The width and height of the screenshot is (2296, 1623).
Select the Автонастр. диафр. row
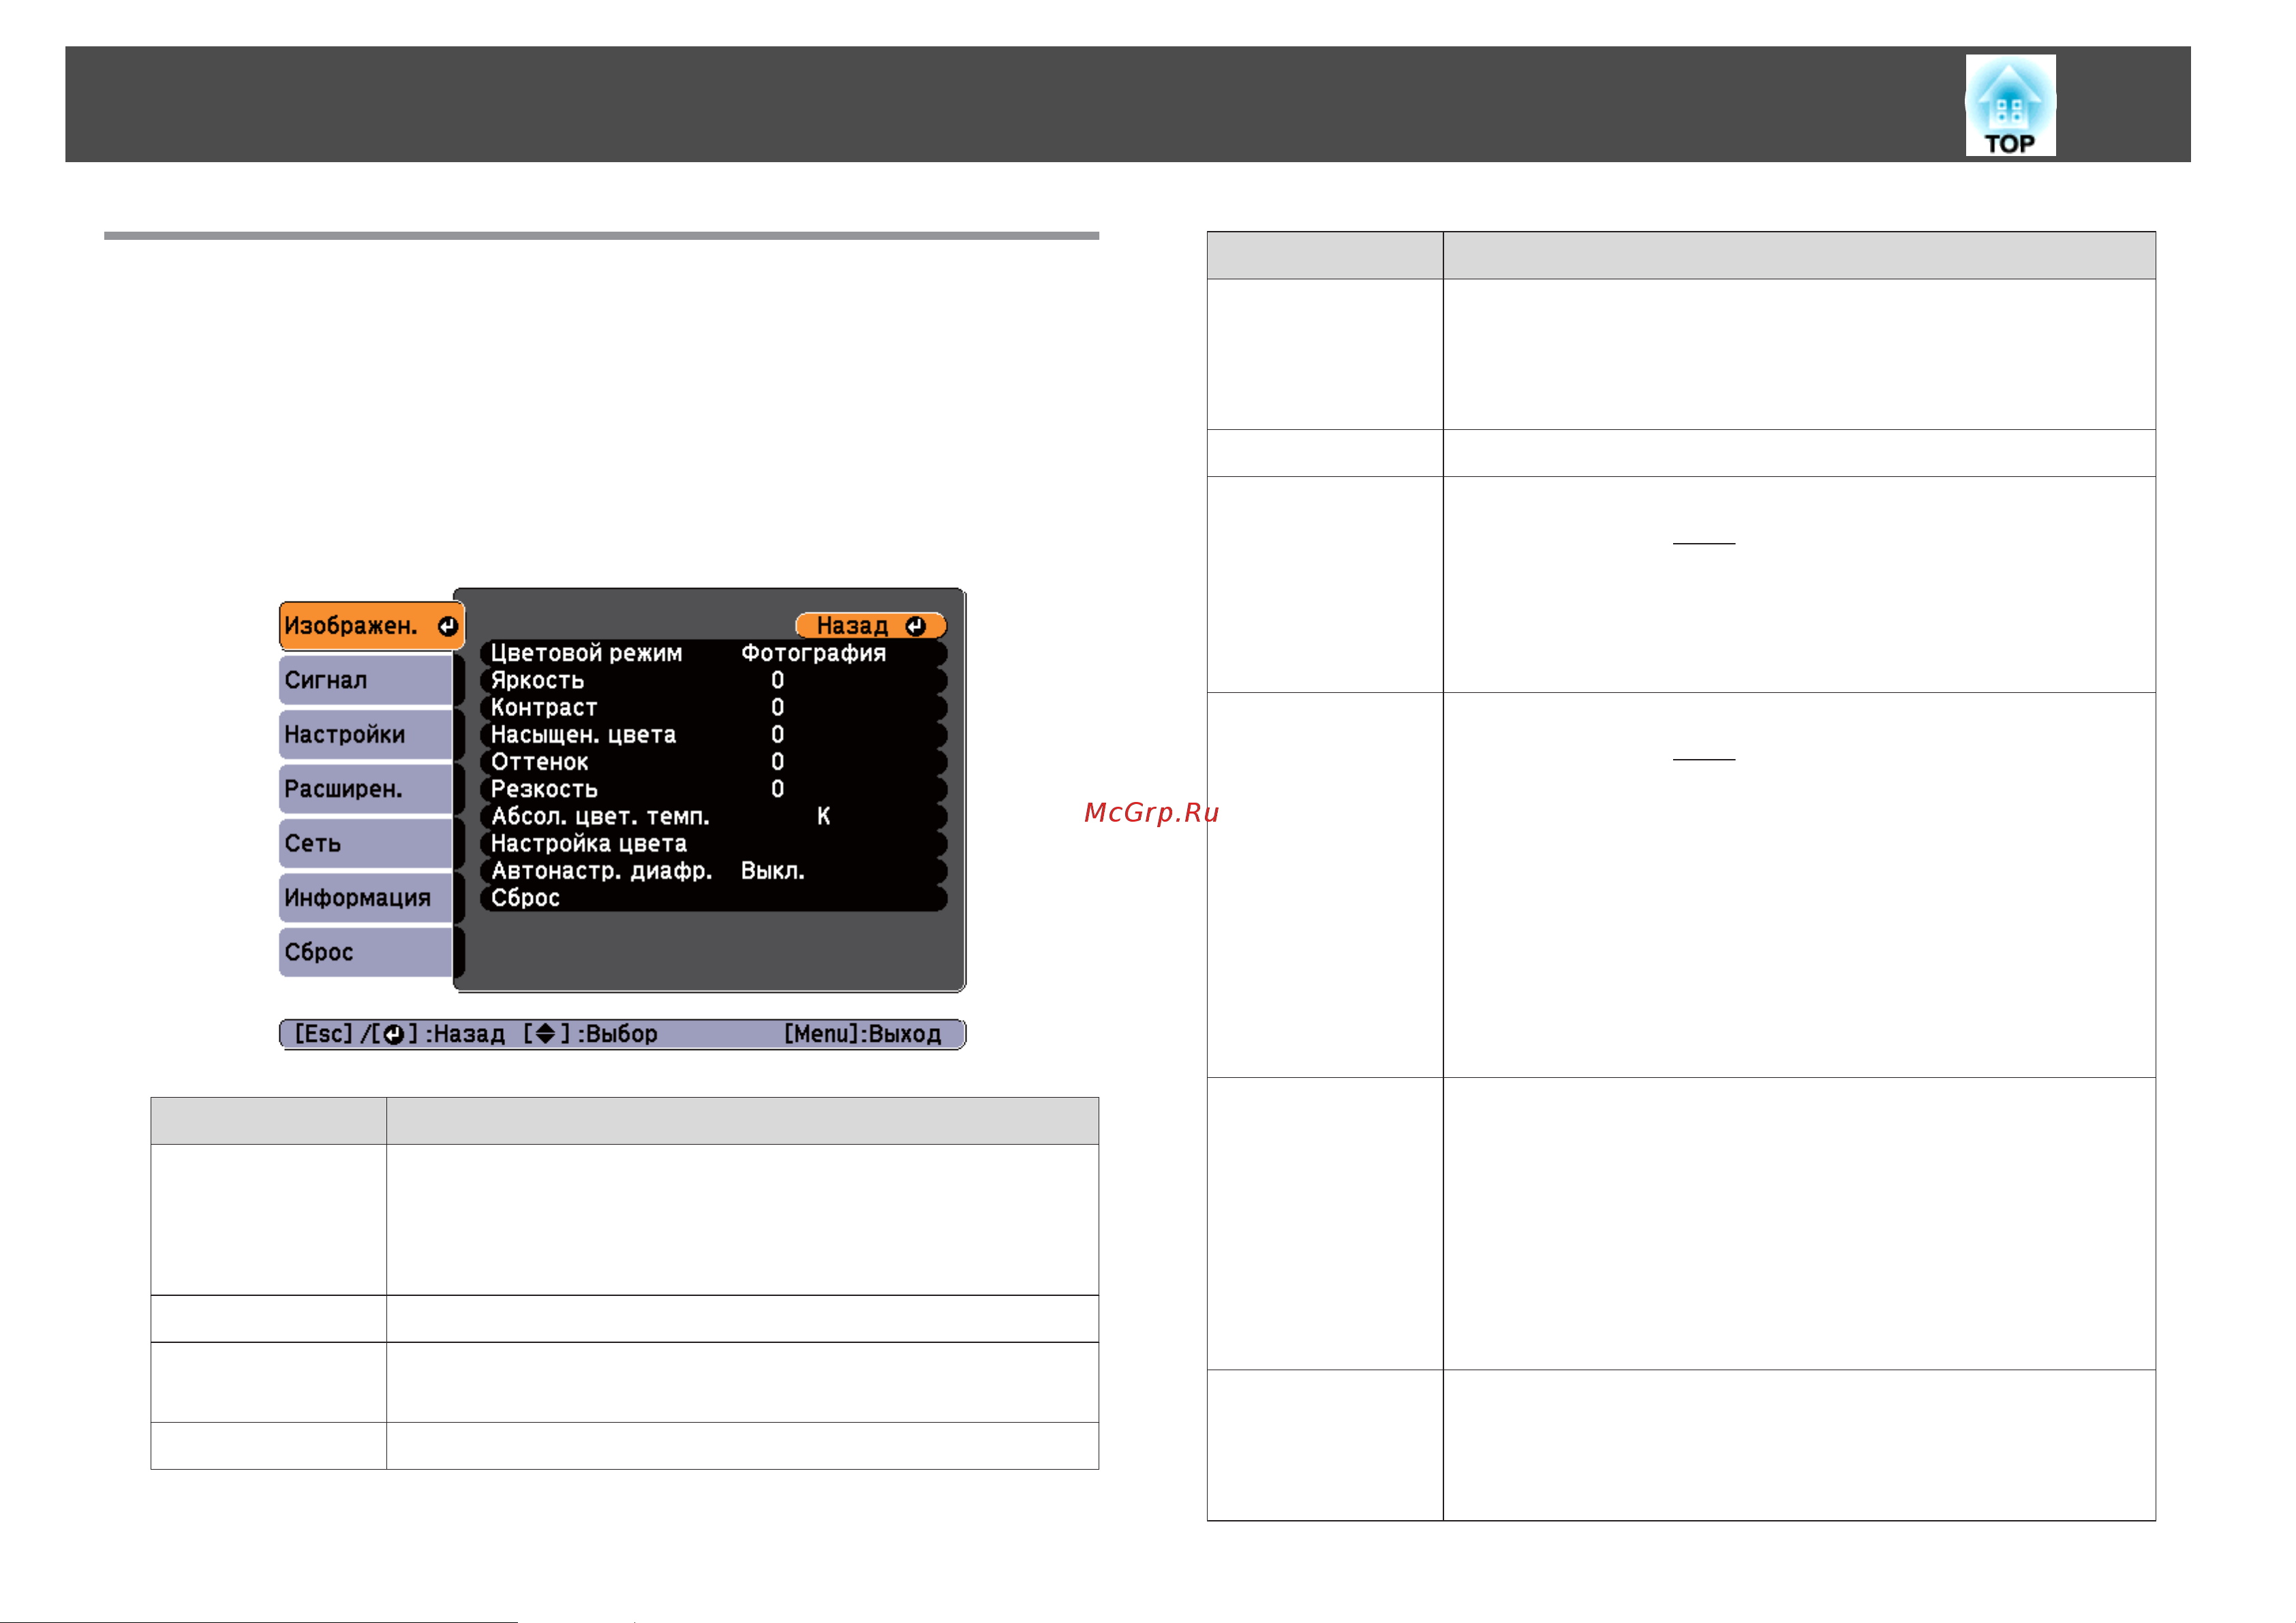click(713, 871)
